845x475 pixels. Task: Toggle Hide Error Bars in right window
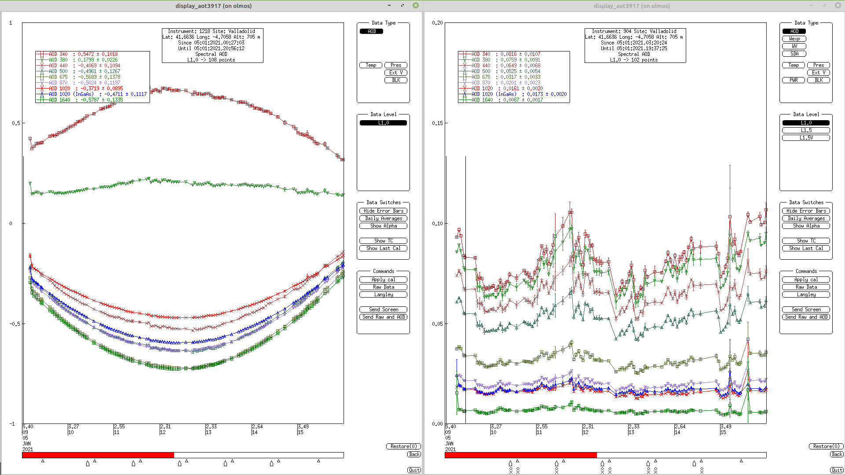tap(806, 211)
